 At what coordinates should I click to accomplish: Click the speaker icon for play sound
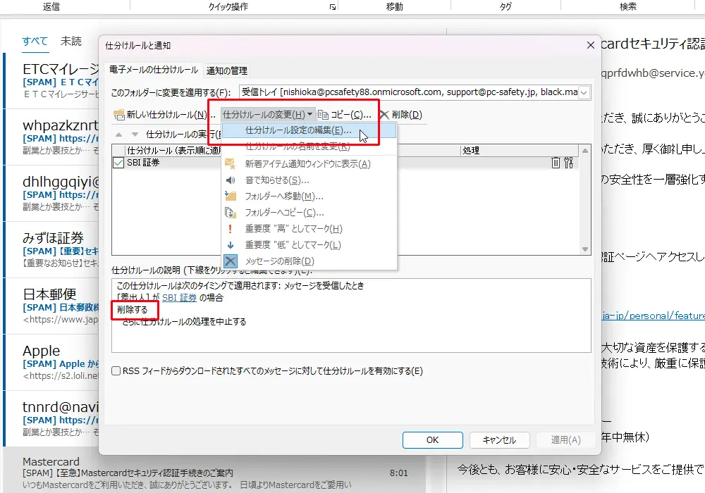tap(231, 180)
